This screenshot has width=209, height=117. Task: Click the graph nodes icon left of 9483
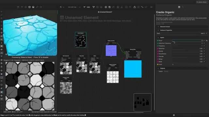click(x=84, y=7)
